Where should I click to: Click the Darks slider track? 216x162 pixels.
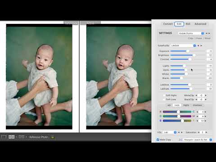(x=188, y=70)
